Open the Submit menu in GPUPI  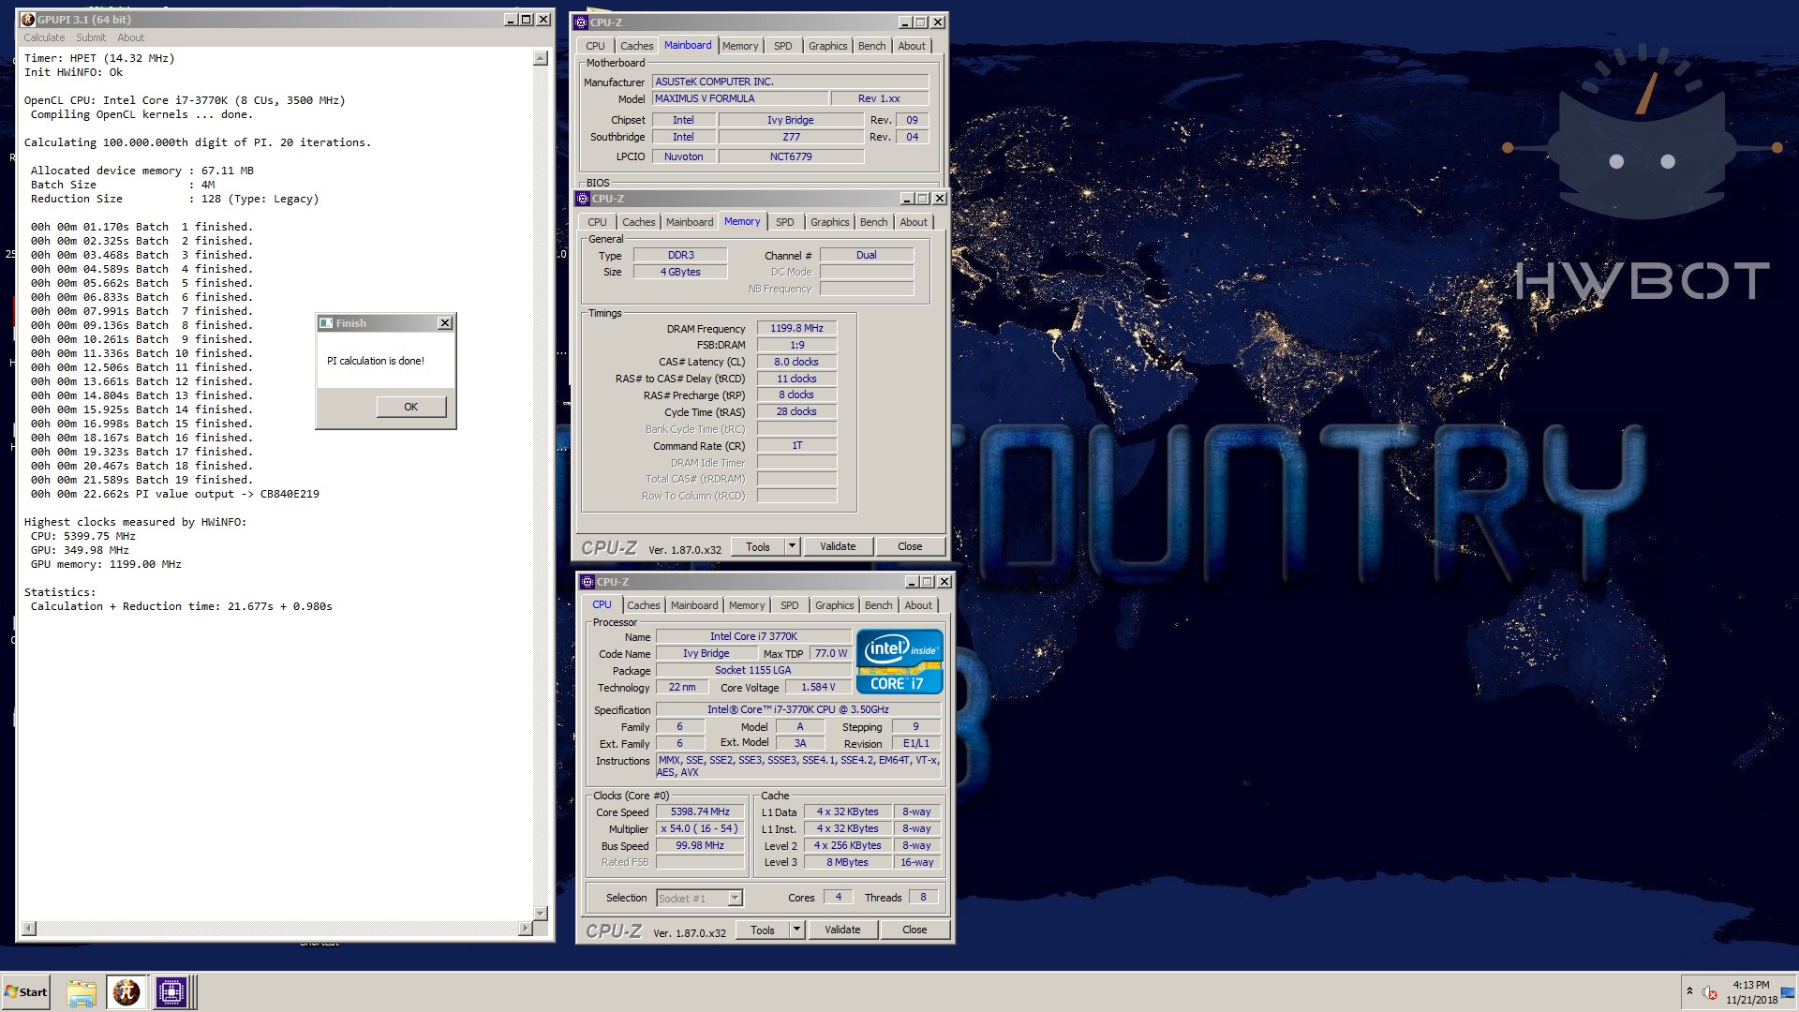pos(91,37)
